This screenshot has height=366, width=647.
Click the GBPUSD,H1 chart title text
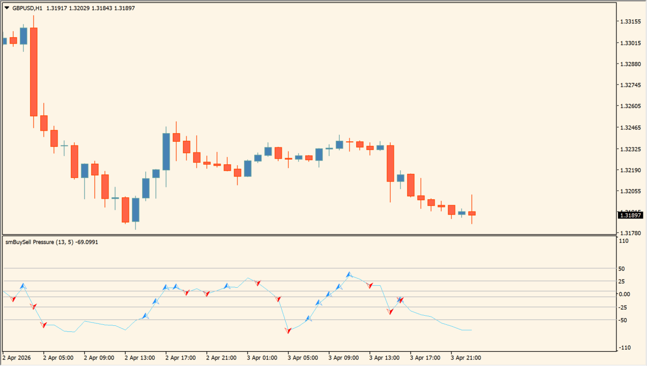point(28,8)
